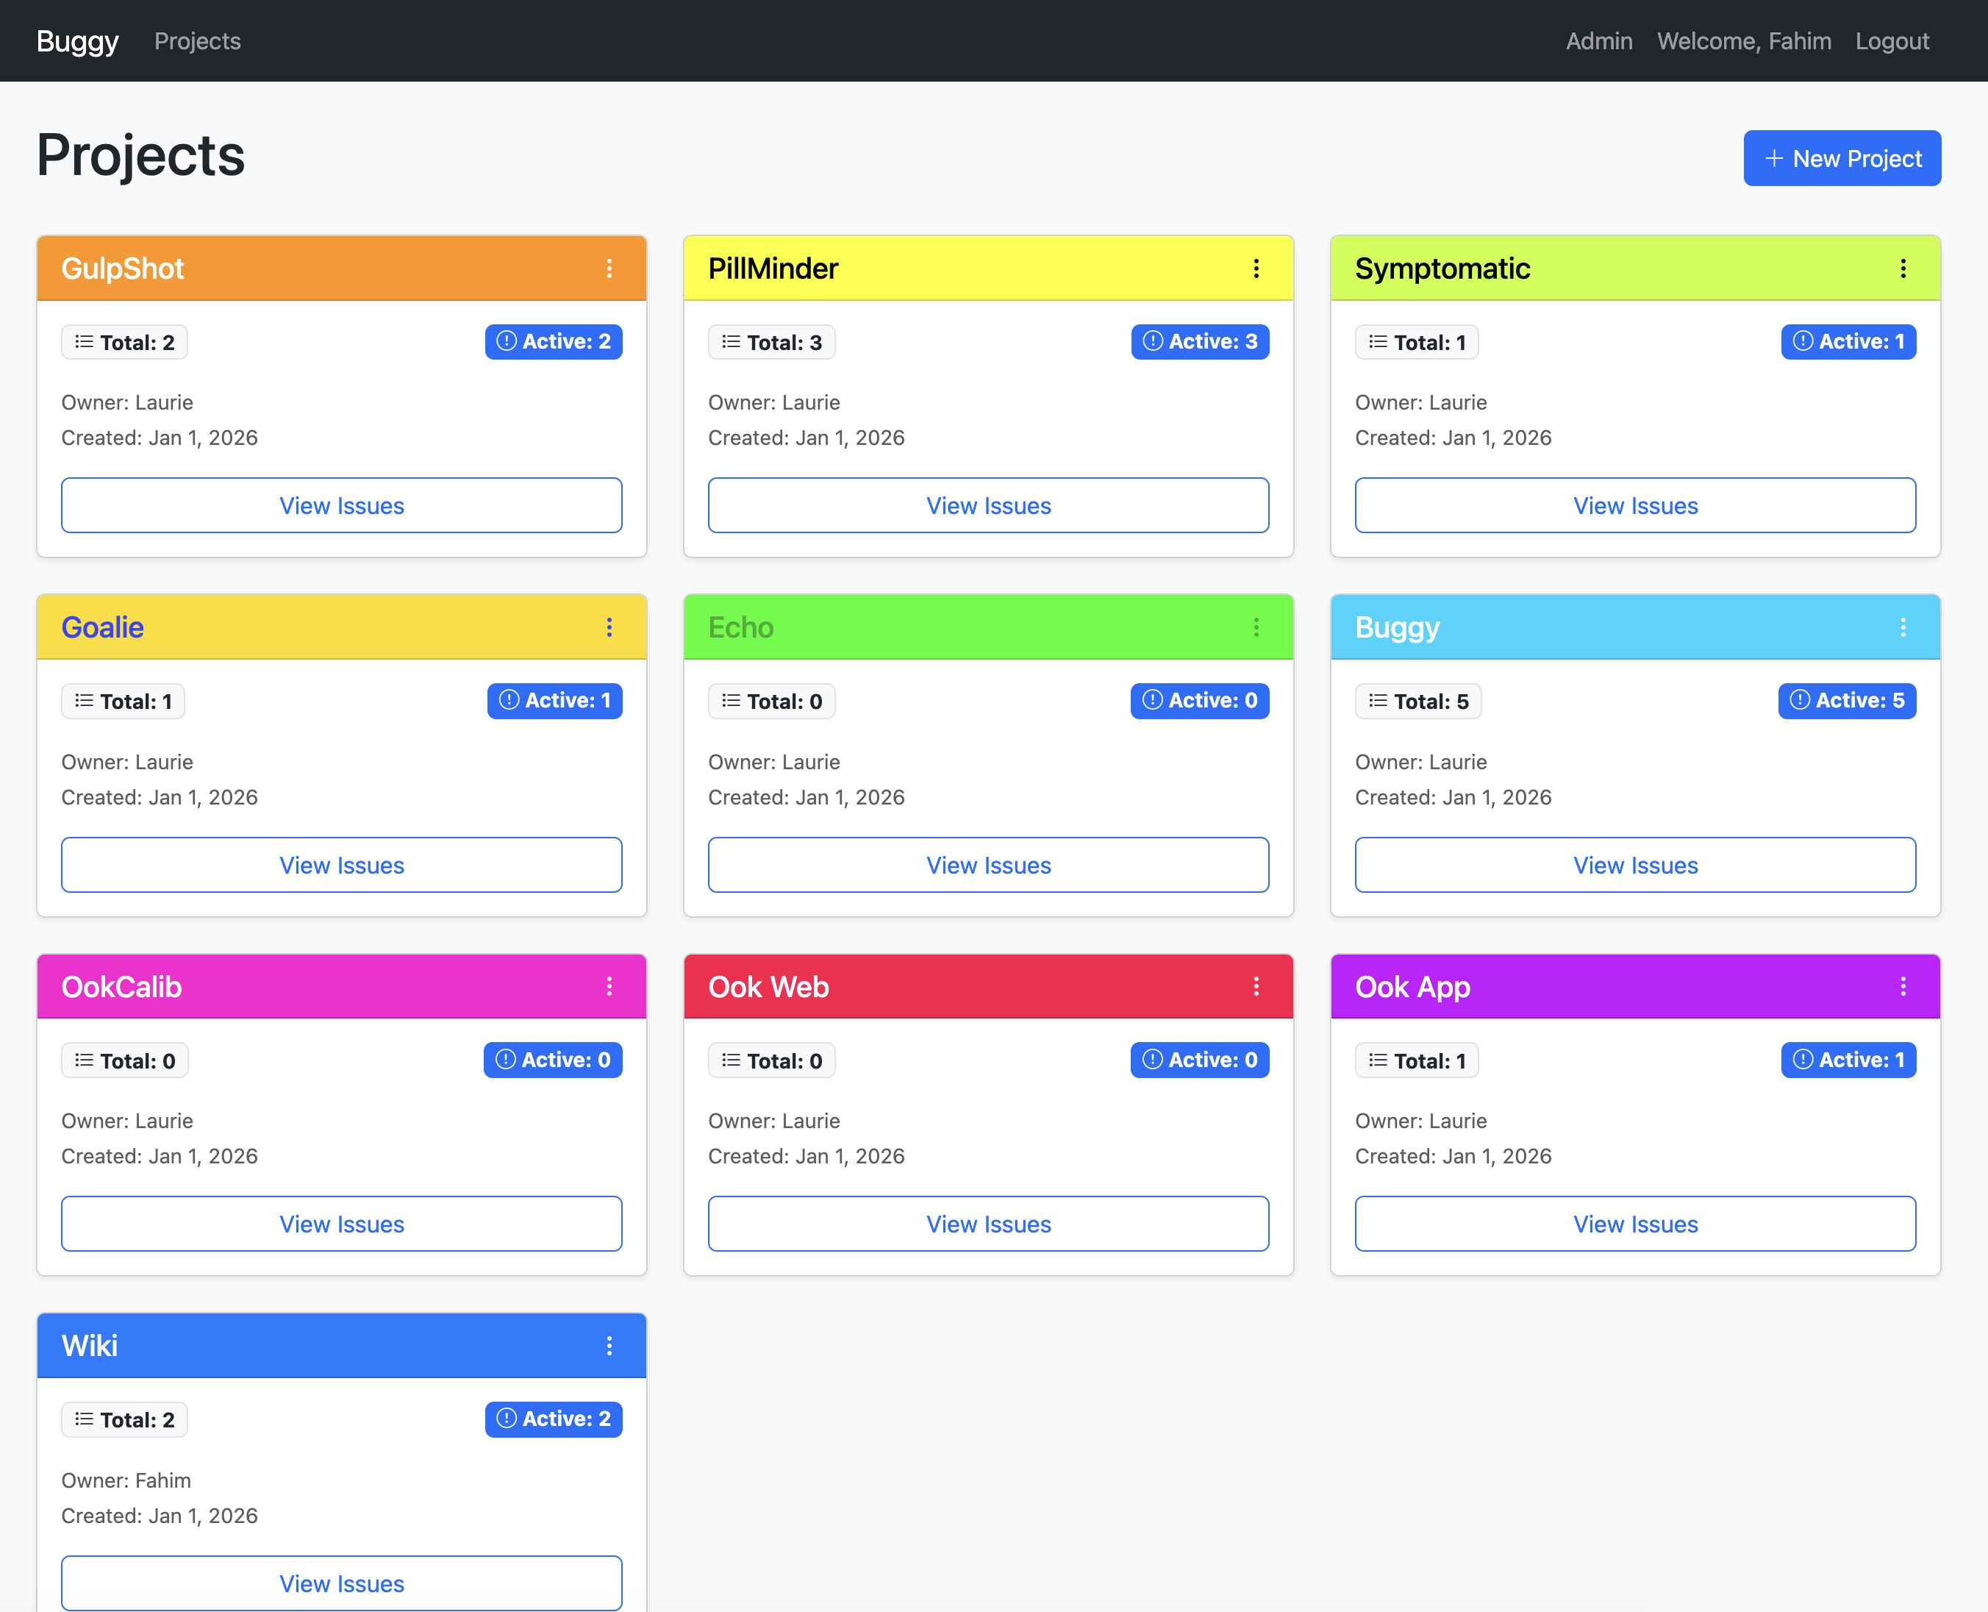Click the Buggy brand logo
1988x1612 pixels.
tap(77, 41)
